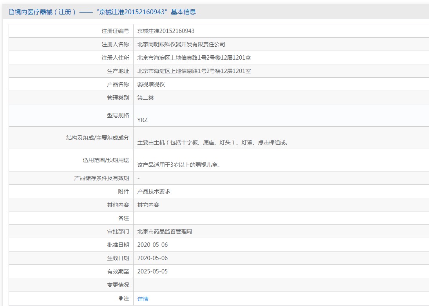Viewport: 429px width, 306px height.
Task: Click the intended use text 该产品适用于3岁以上的弱视儿童
Action: (x=179, y=165)
